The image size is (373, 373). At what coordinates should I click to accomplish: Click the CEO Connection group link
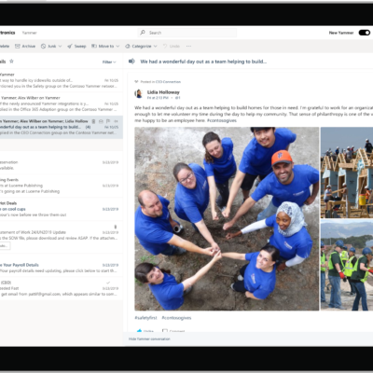(168, 82)
